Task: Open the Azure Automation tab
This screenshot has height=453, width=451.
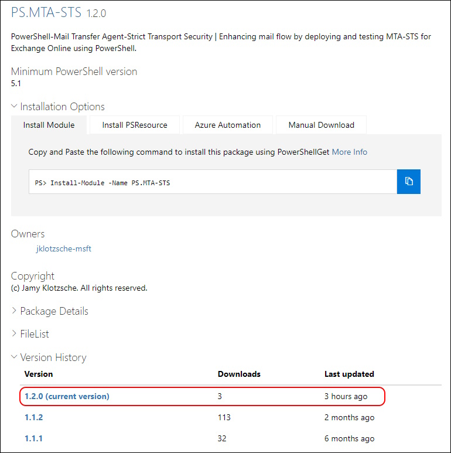Action: coord(227,125)
